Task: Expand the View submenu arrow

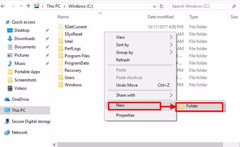Action: (171, 37)
